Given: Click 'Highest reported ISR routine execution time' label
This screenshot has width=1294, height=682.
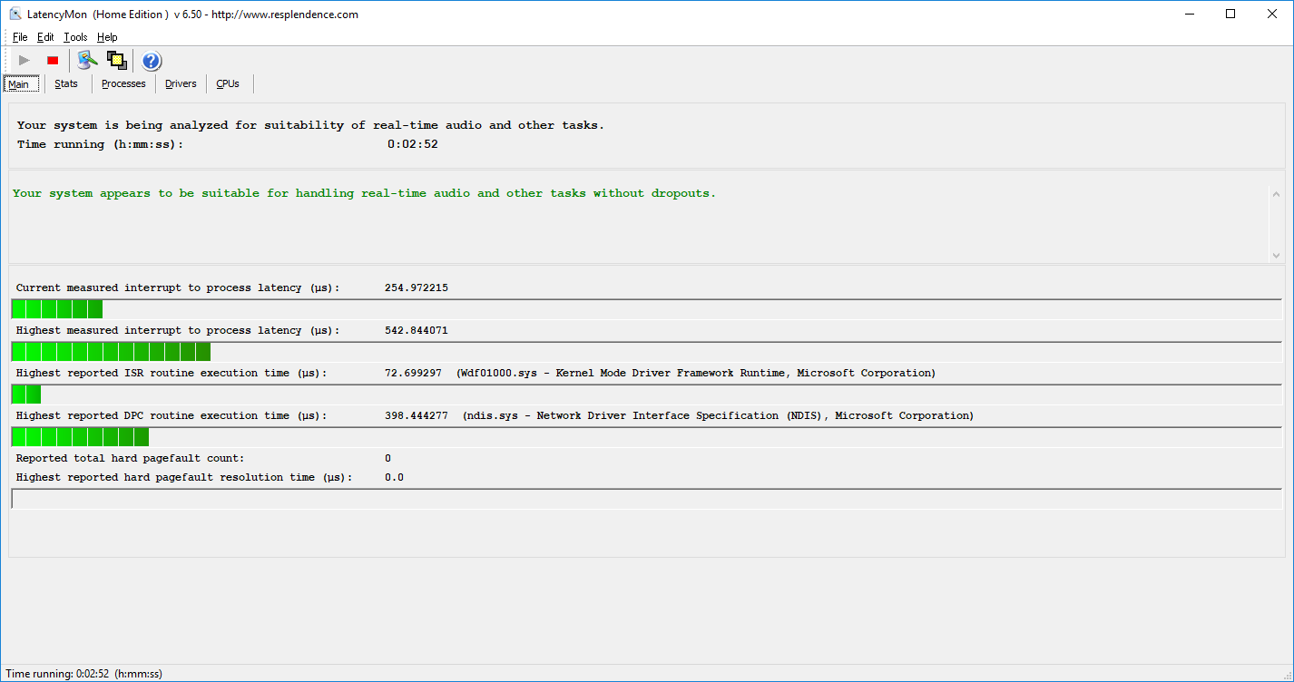Looking at the screenshot, I should 172,373.
